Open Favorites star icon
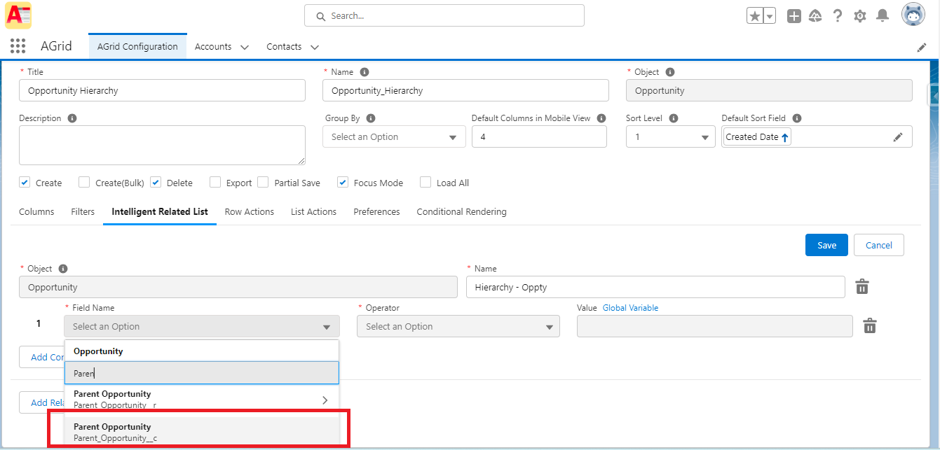Viewport: 940px width, 450px height. point(754,16)
